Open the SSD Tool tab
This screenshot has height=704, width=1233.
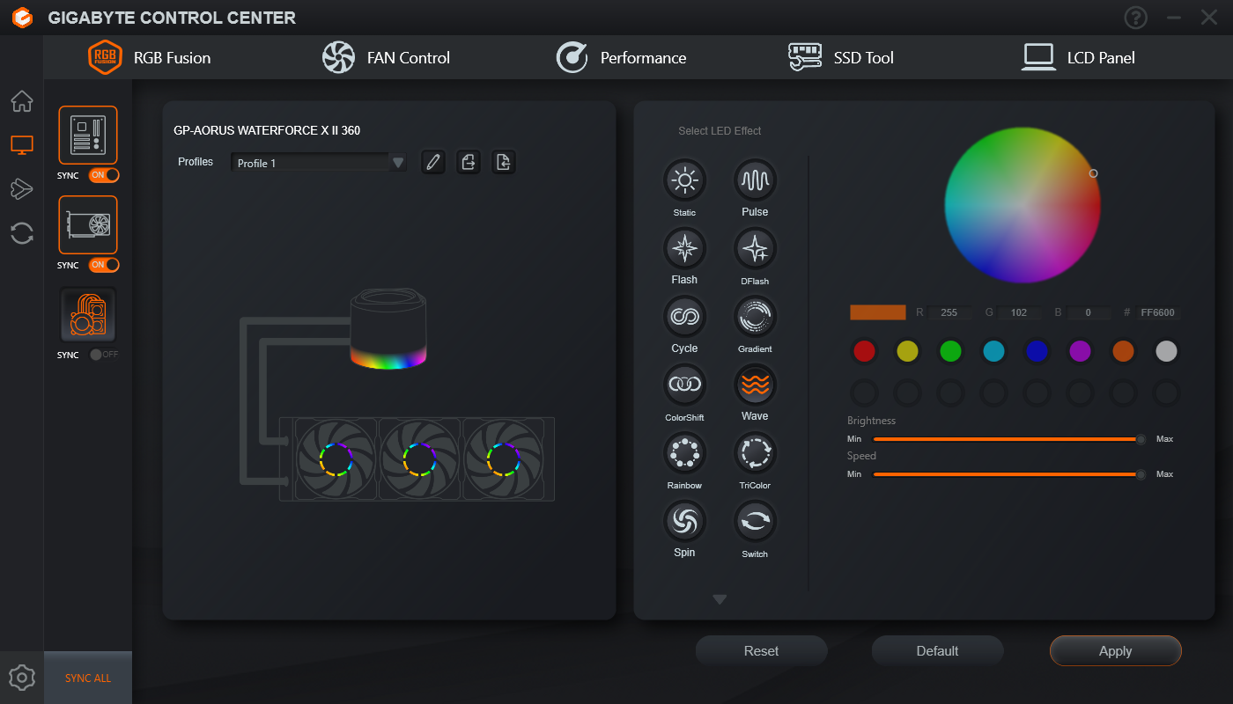tap(840, 58)
